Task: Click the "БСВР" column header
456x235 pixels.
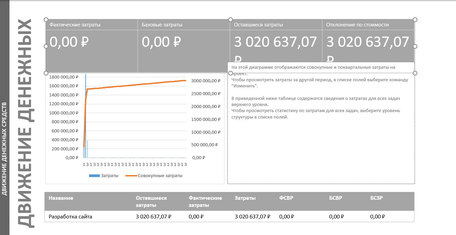Action: pos(335,198)
